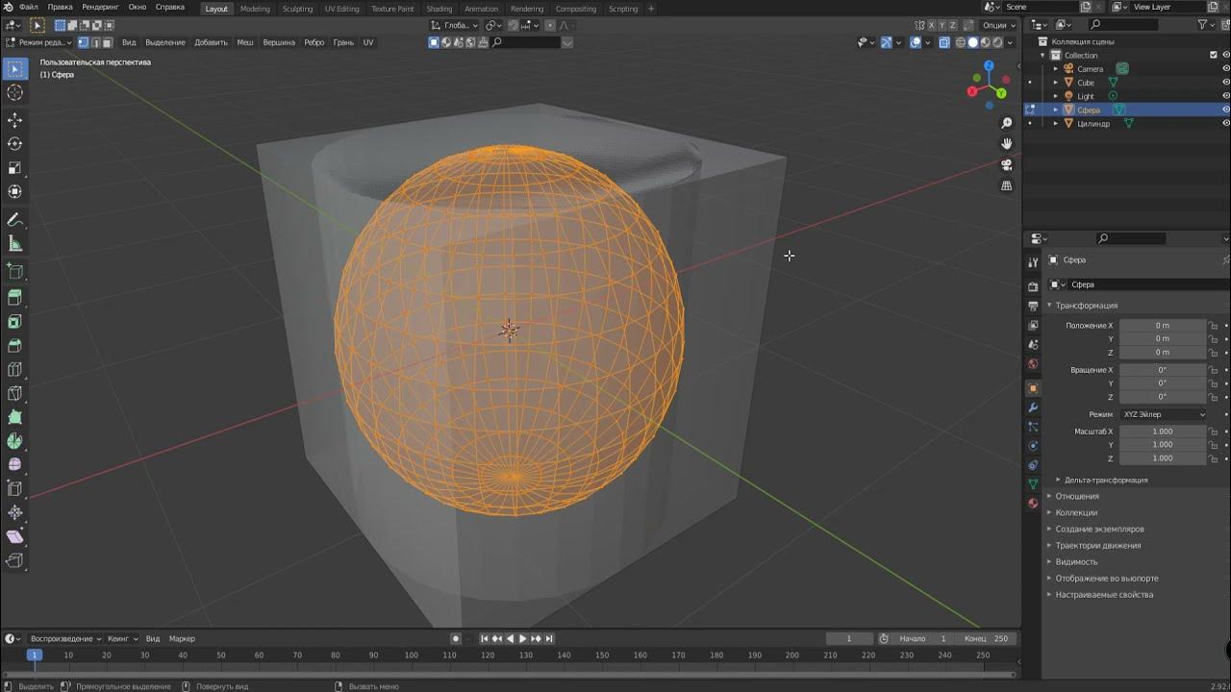Open the Physics properties tab

(1033, 446)
